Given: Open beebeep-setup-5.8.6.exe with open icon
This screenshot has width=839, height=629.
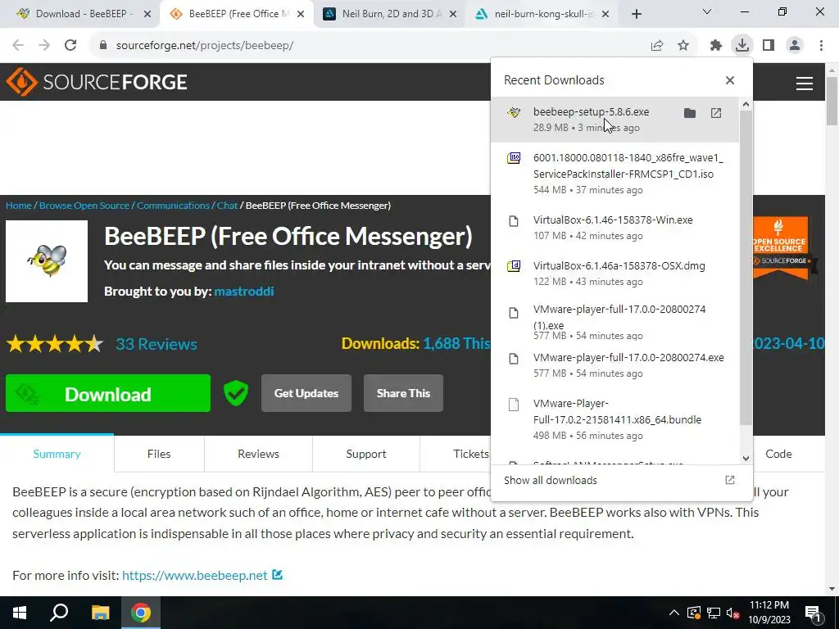Looking at the screenshot, I should tap(716, 113).
